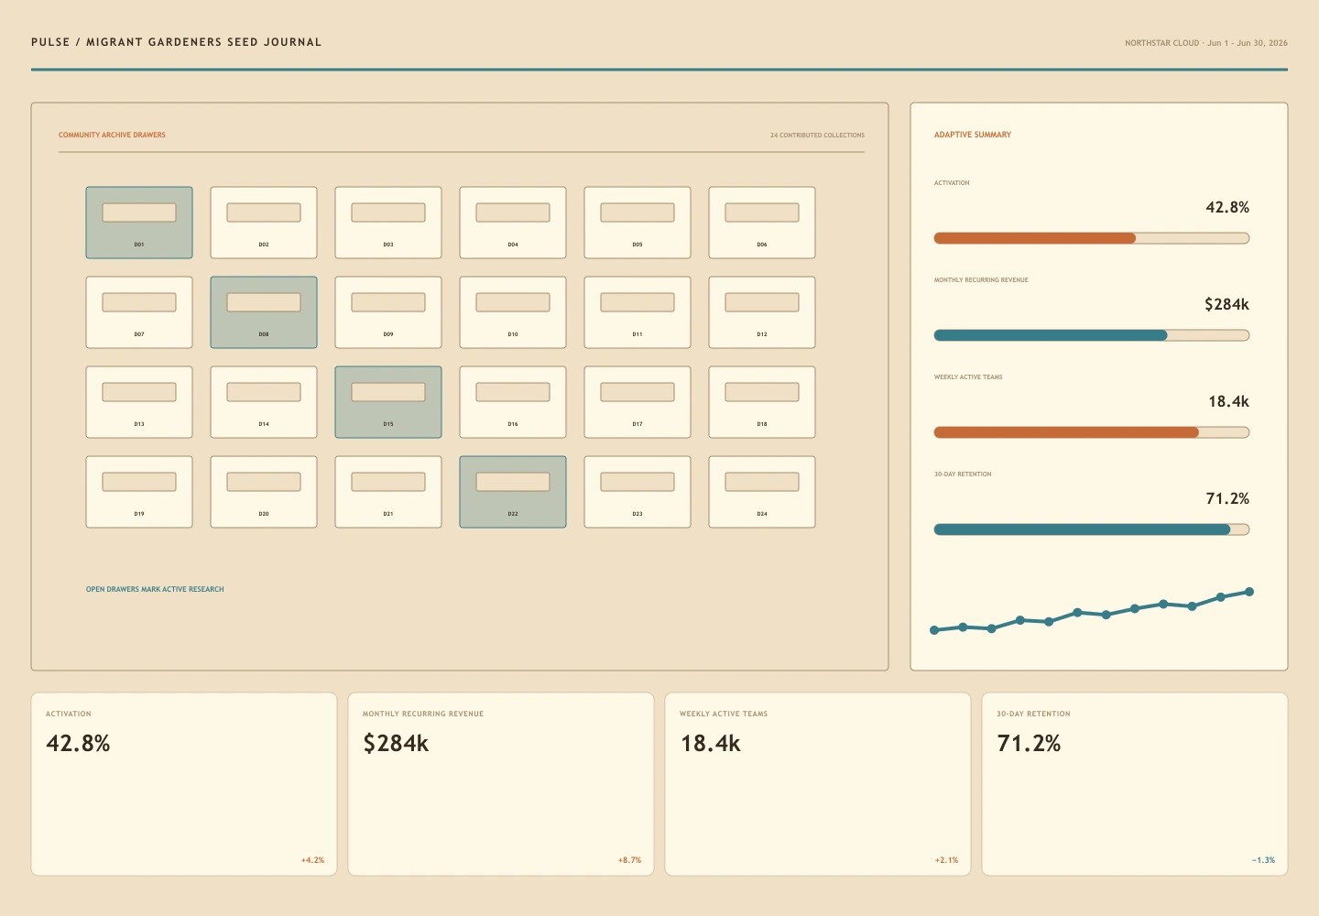1319x916 pixels.
Task: Close the open drawer D01
Action: pyautogui.click(x=139, y=223)
